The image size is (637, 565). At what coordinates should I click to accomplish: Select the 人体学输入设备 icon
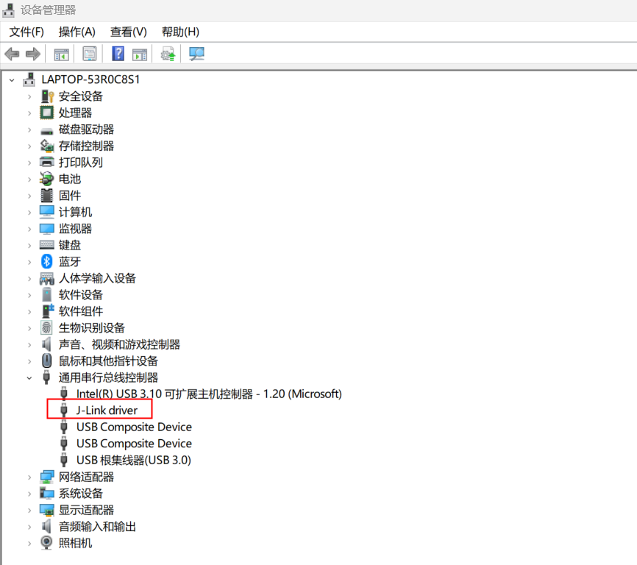pos(47,279)
